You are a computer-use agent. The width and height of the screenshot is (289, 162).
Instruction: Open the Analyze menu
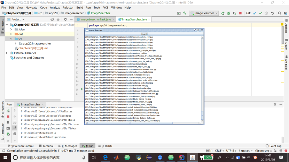pos(55,8)
